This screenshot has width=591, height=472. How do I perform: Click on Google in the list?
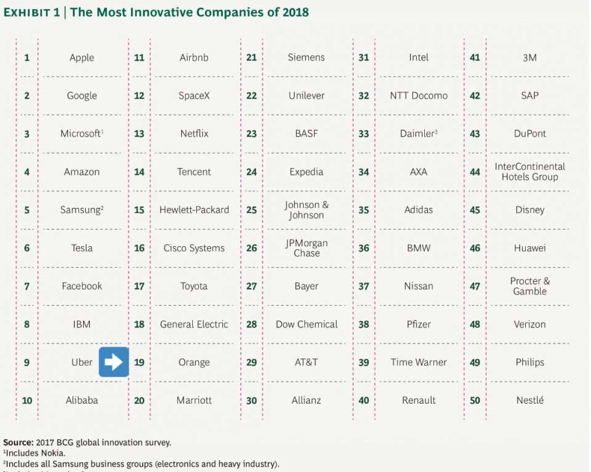tap(82, 96)
